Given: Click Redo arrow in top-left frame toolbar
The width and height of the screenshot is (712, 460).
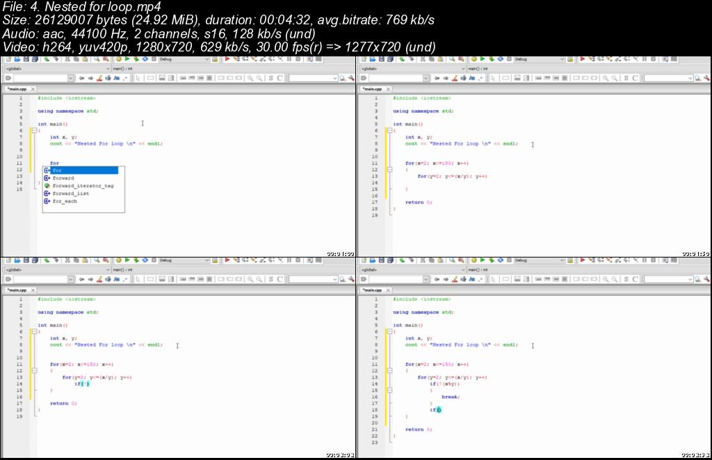Looking at the screenshot, I should click(56, 59).
